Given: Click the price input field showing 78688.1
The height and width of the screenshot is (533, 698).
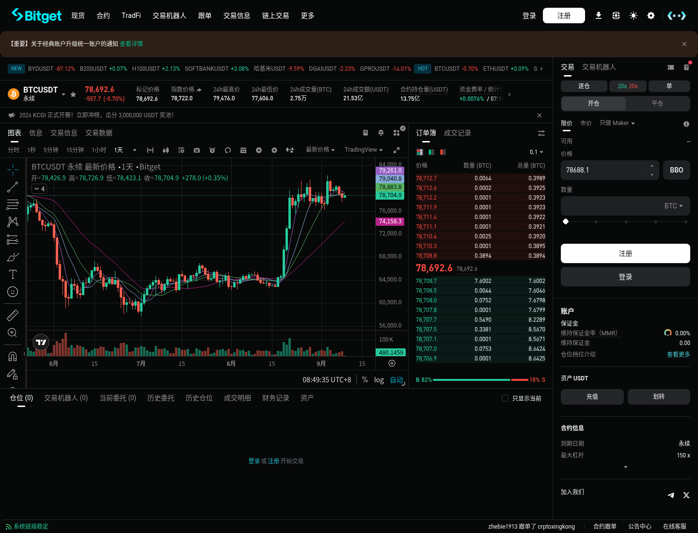Looking at the screenshot, I should 603,170.
